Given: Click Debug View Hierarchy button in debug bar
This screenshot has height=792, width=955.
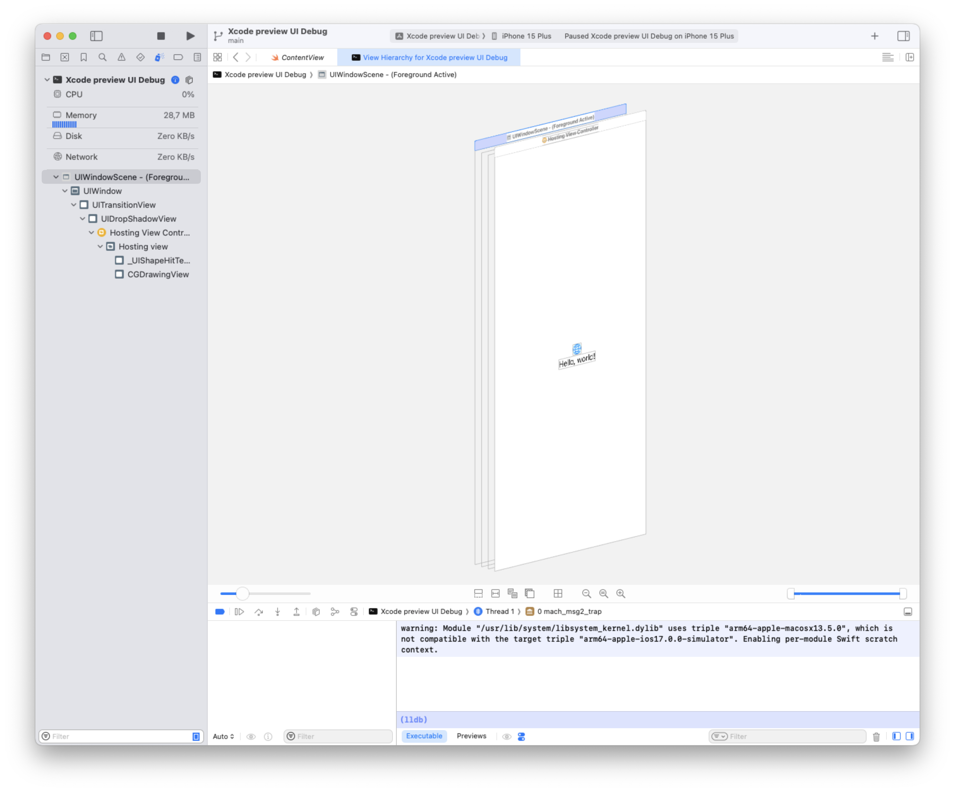Looking at the screenshot, I should click(x=316, y=612).
